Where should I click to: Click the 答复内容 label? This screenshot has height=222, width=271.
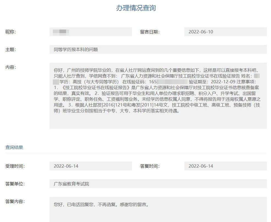[x=15, y=202]
